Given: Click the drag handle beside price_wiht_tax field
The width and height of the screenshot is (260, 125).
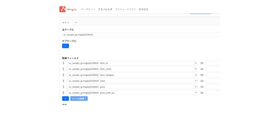Looking at the screenshot, I should click(x=63, y=93).
